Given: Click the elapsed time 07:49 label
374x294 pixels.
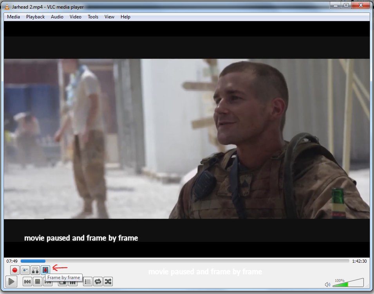Looking at the screenshot, I should pos(12,261).
